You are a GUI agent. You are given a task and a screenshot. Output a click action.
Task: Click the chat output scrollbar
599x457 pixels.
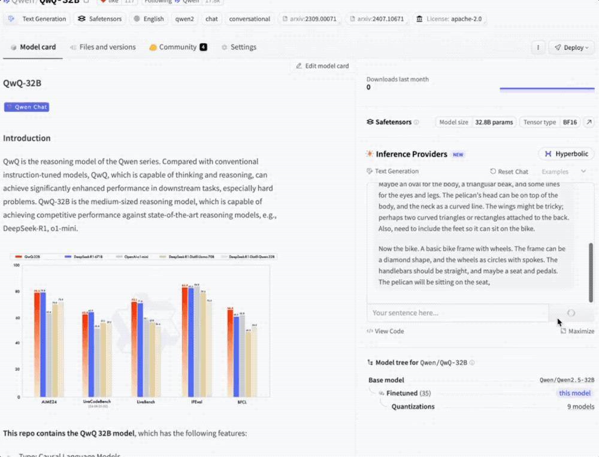pyautogui.click(x=591, y=272)
